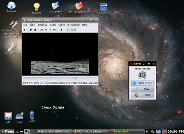Click Now button in Screenshot dialog
Image resolution: width=184 pixels, height=134 pixels.
click(142, 89)
